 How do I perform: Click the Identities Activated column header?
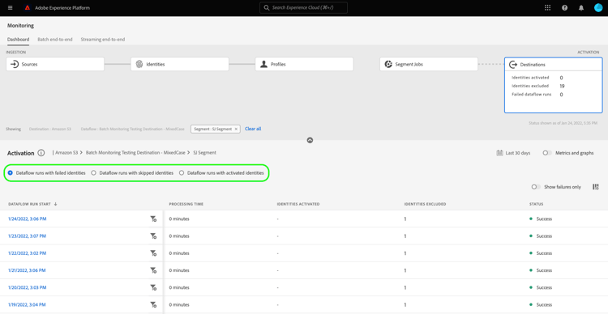click(298, 204)
